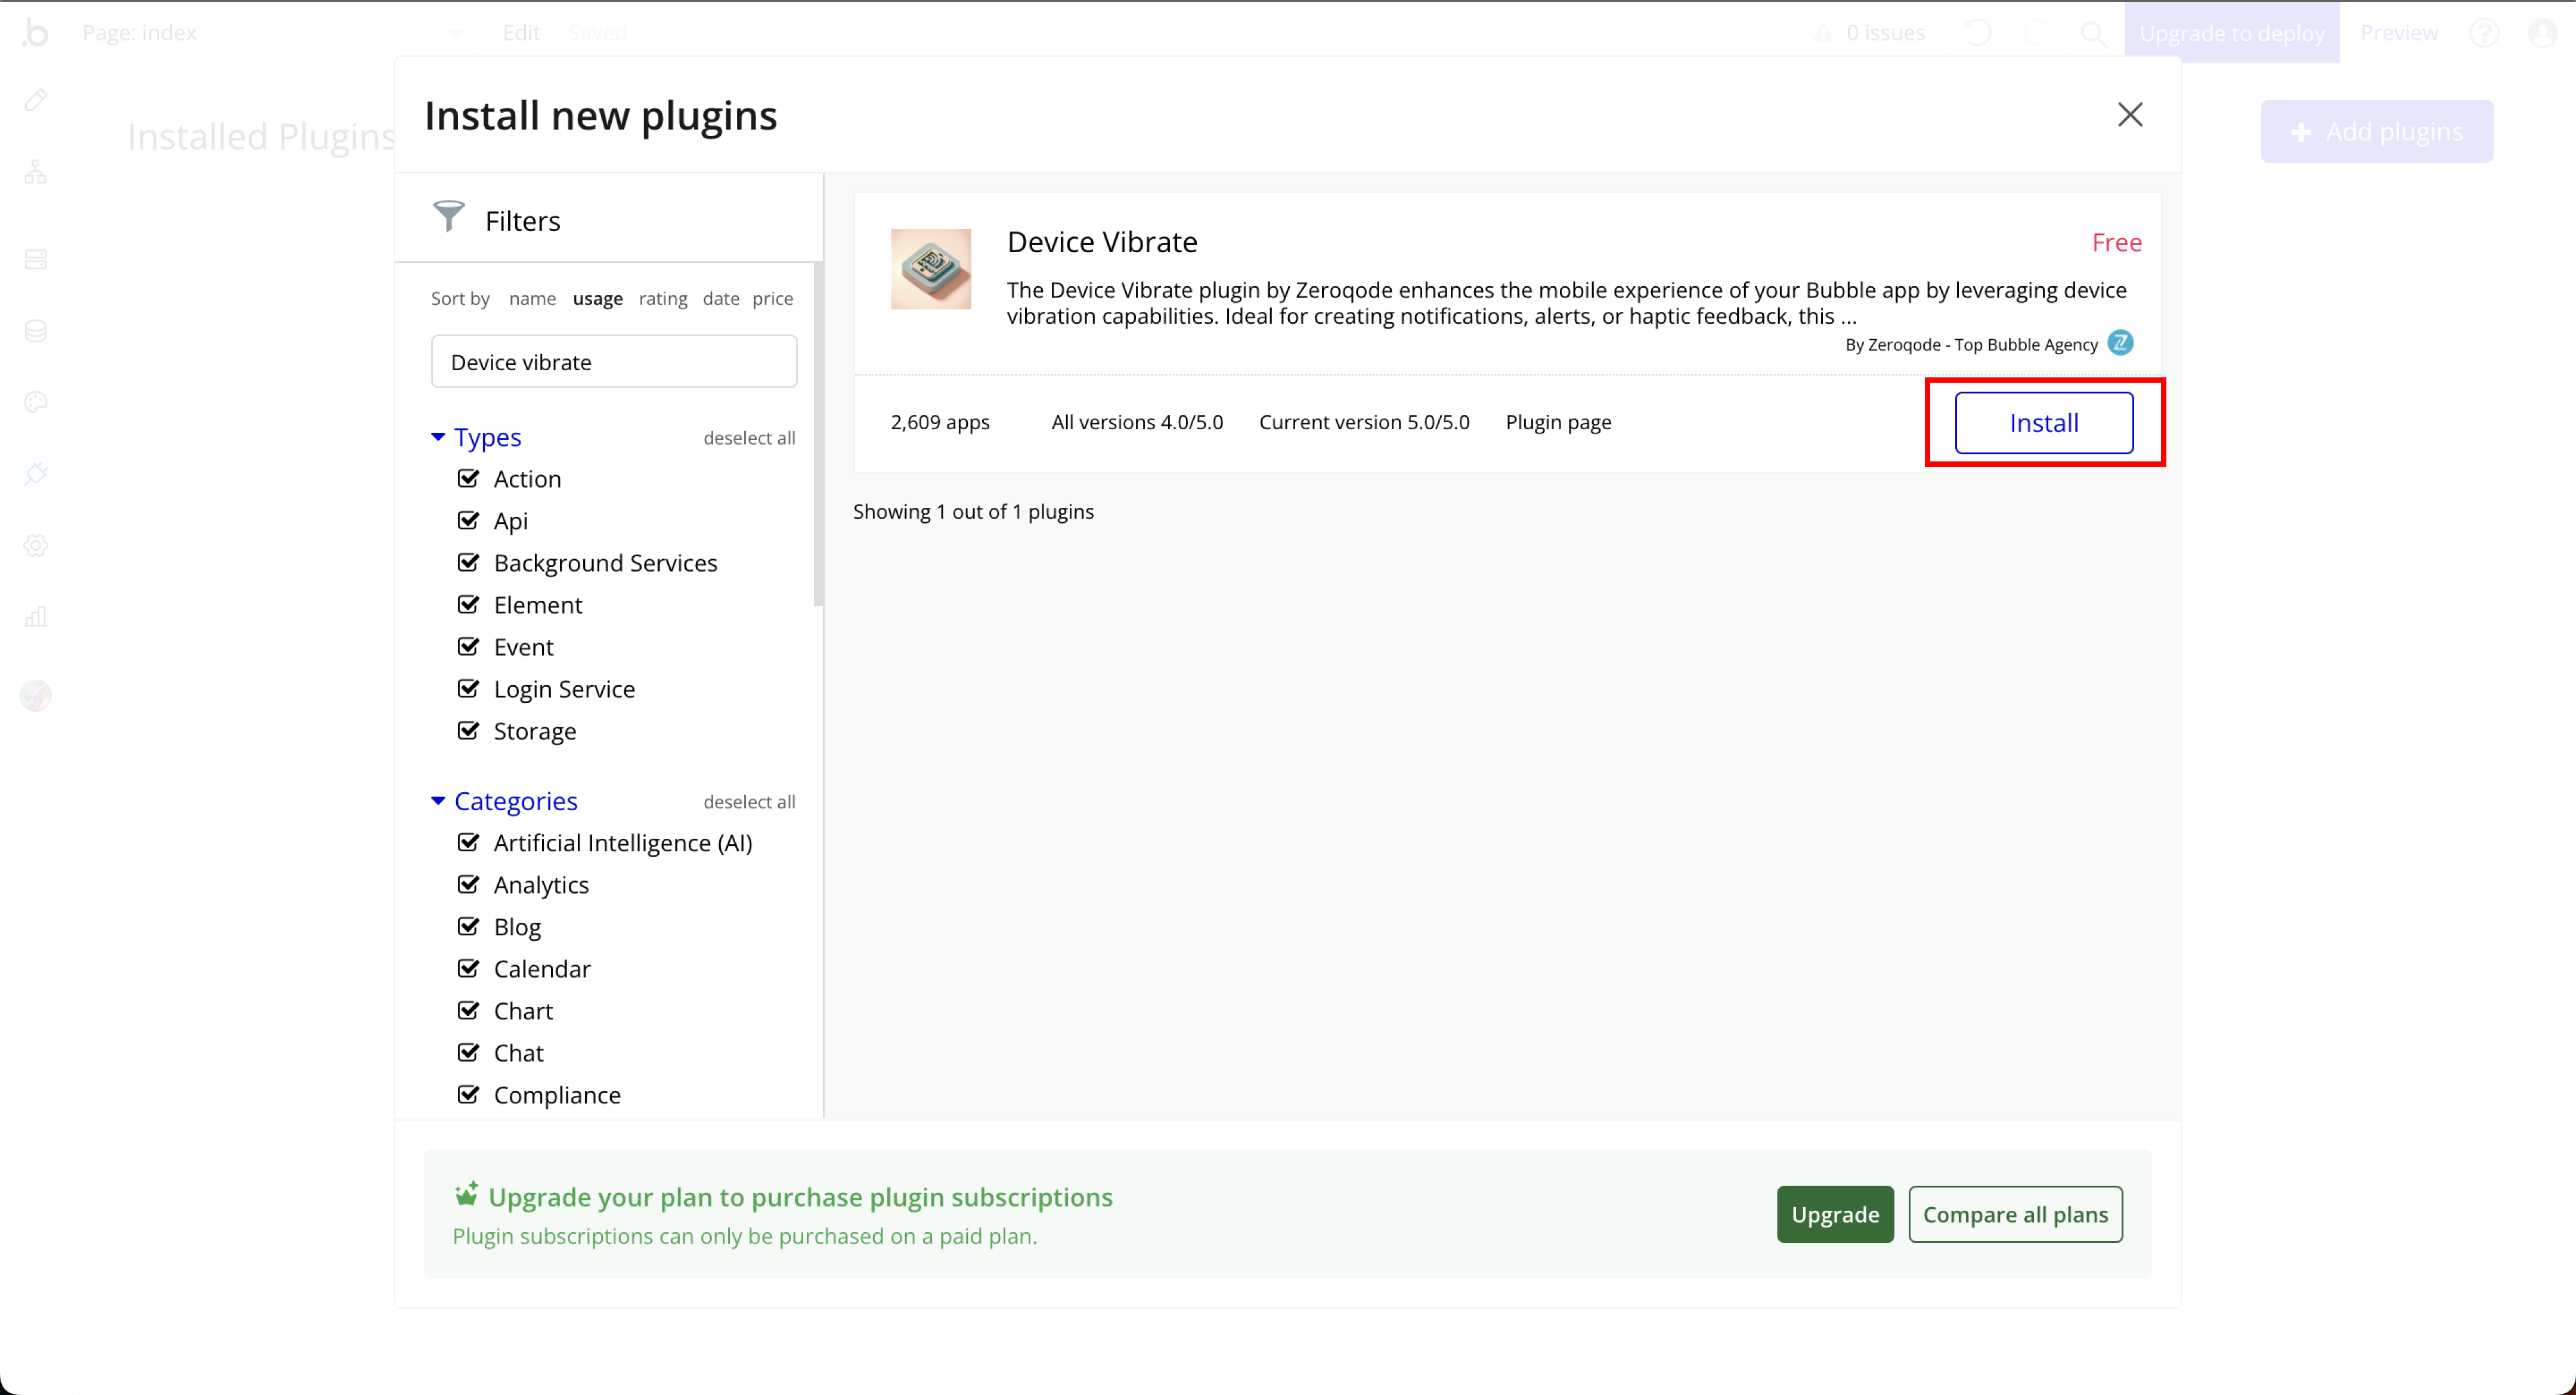Image resolution: width=2576 pixels, height=1395 pixels.
Task: Open the Styles palette sidebar icon
Action: tap(36, 402)
